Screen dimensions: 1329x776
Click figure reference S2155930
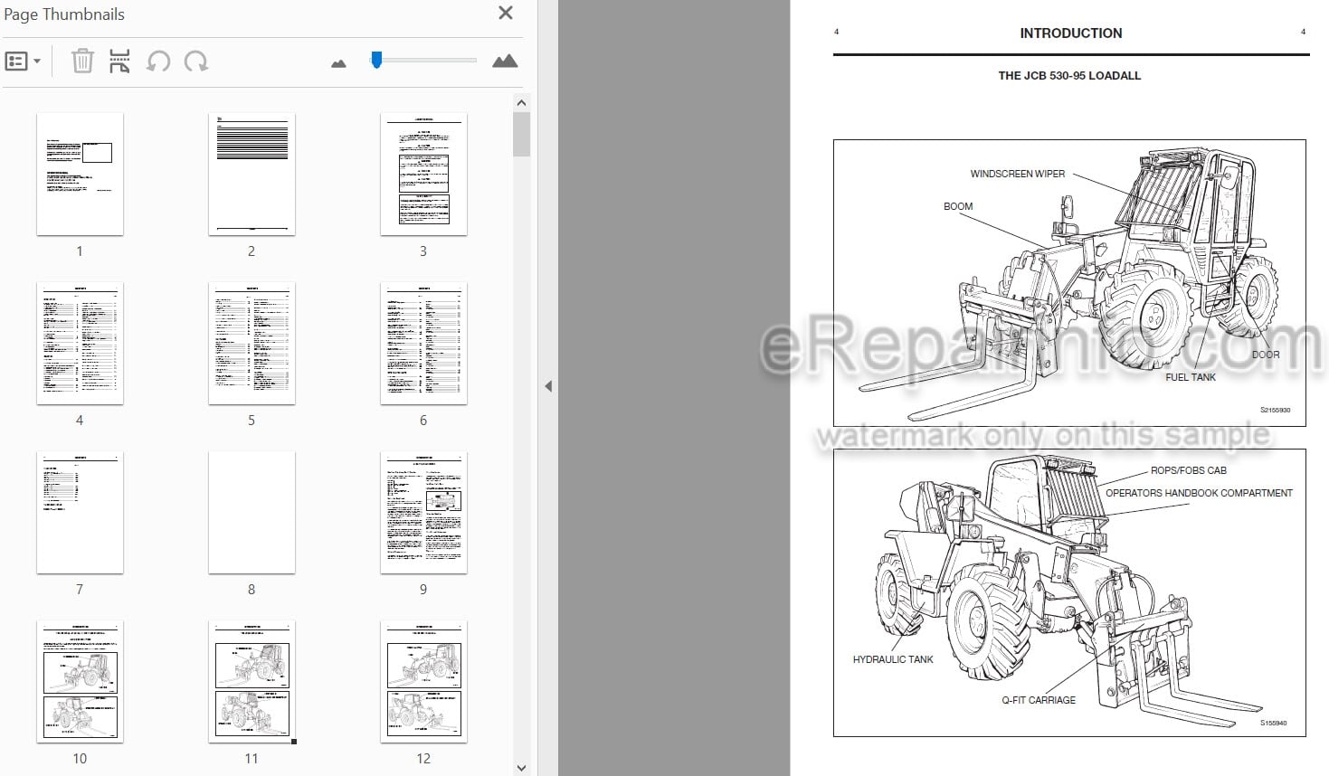tap(1276, 411)
